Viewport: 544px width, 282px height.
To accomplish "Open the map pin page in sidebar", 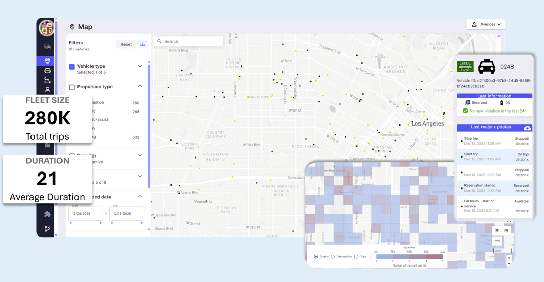I will click(47, 61).
